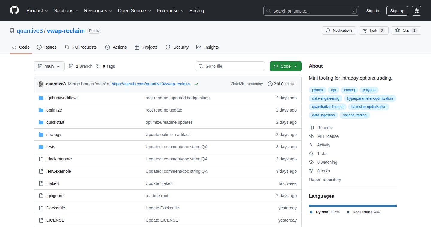Click the file icon for .flake8

click(41, 183)
